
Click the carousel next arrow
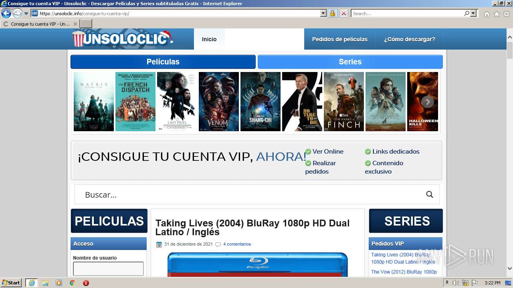pos(428,102)
